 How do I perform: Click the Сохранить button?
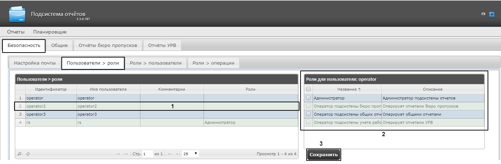point(324,154)
